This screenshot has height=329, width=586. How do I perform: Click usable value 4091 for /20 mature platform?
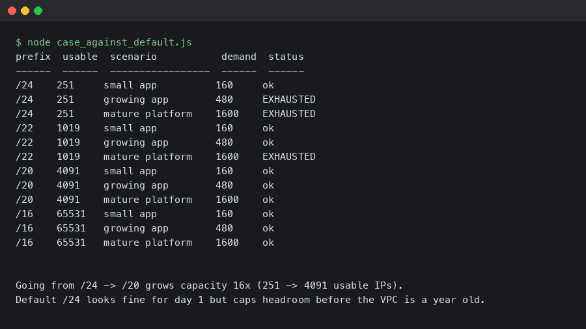point(68,200)
